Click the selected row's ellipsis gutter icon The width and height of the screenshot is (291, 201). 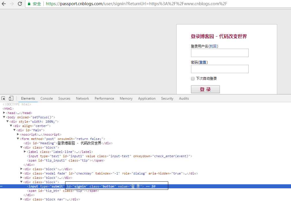click(x=1, y=186)
